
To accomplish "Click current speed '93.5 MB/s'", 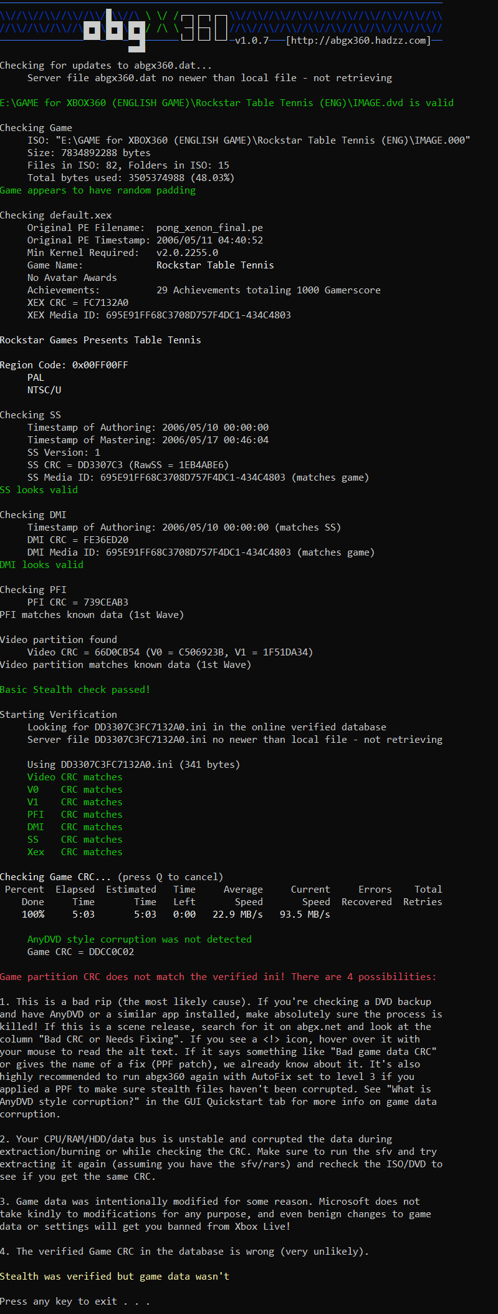I will click(x=305, y=914).
